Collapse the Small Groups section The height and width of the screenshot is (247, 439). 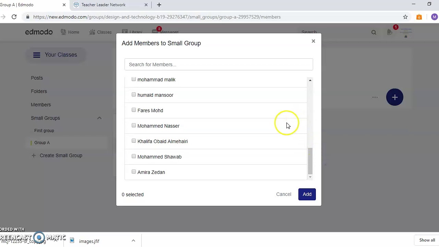pyautogui.click(x=99, y=118)
